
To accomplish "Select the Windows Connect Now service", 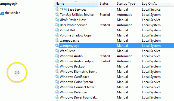I will point(78,87).
